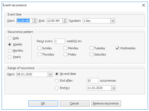Confirm with the OK button
This screenshot has width=149, height=111.
point(43,103)
